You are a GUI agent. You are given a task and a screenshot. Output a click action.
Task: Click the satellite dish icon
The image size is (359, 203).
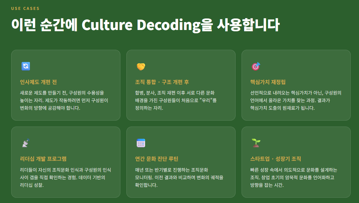pyautogui.click(x=26, y=143)
